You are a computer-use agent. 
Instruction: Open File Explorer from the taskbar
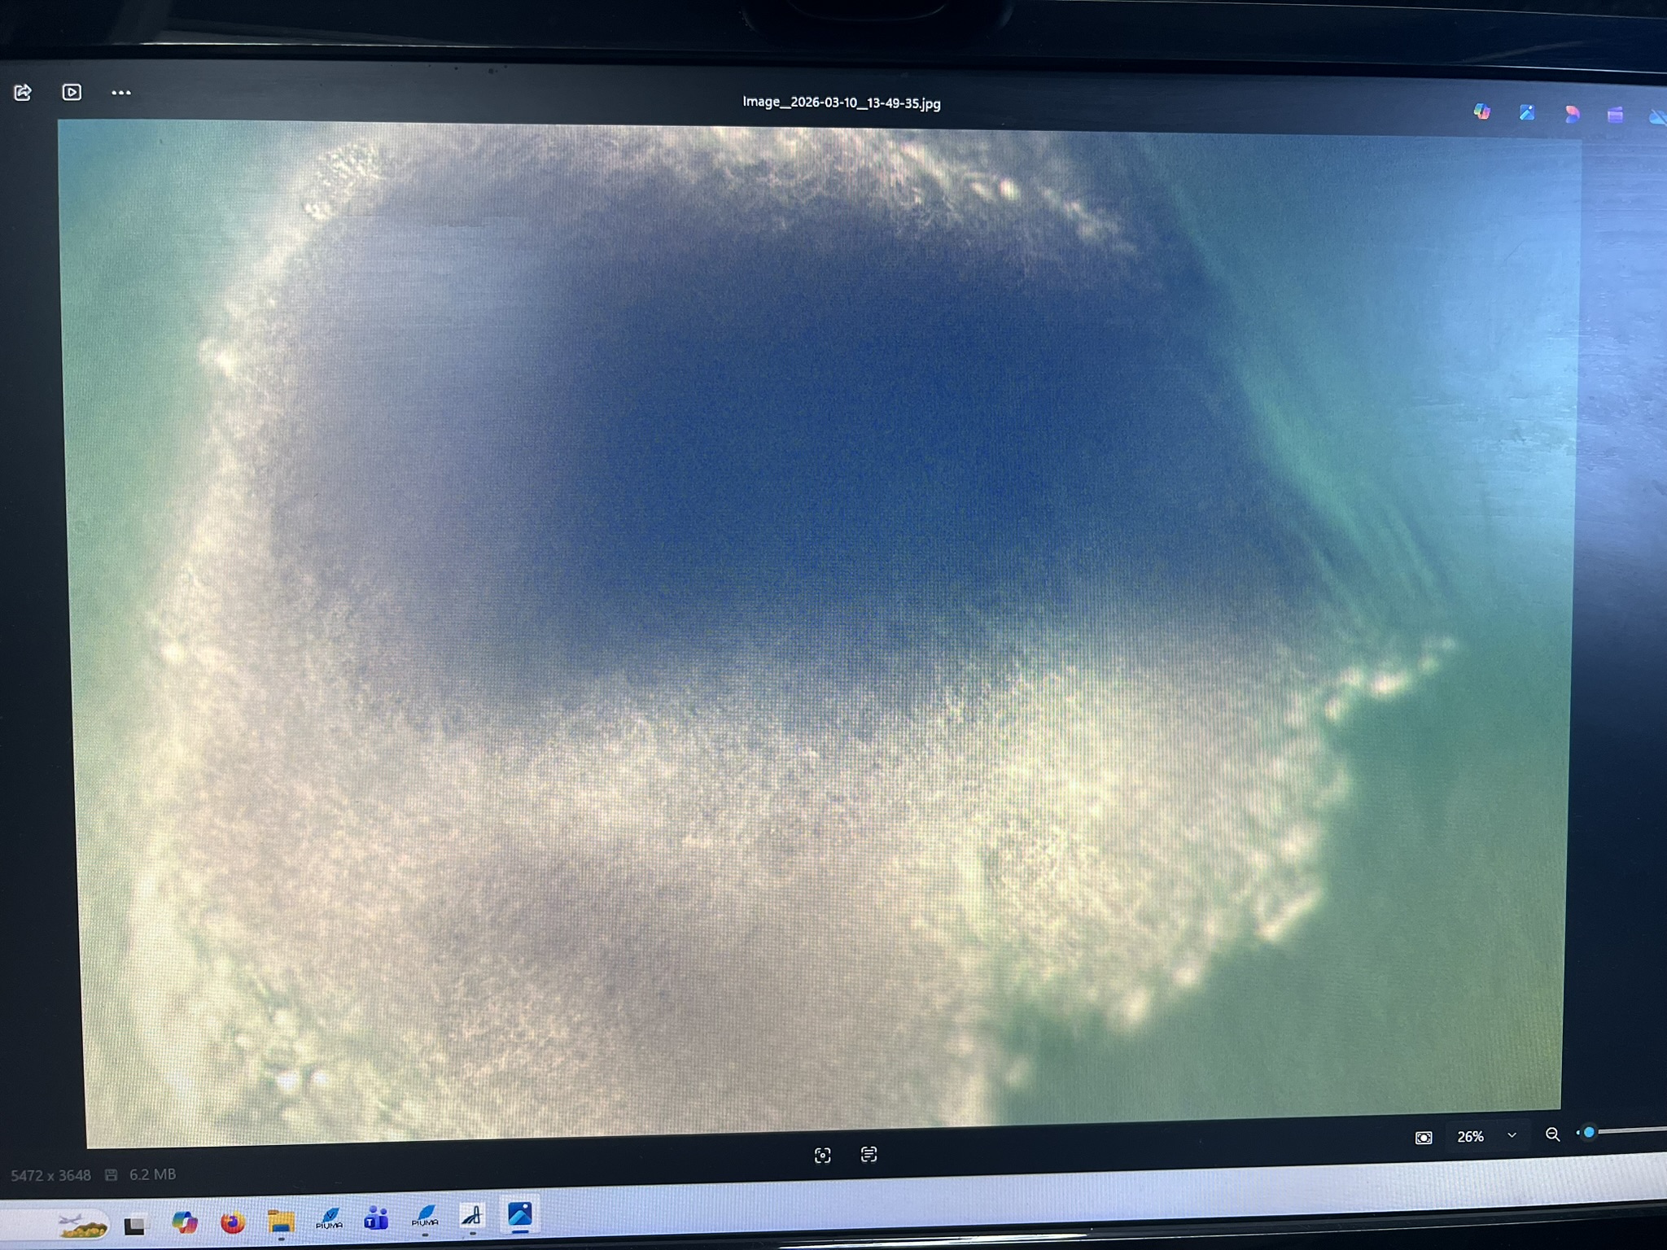tap(281, 1221)
